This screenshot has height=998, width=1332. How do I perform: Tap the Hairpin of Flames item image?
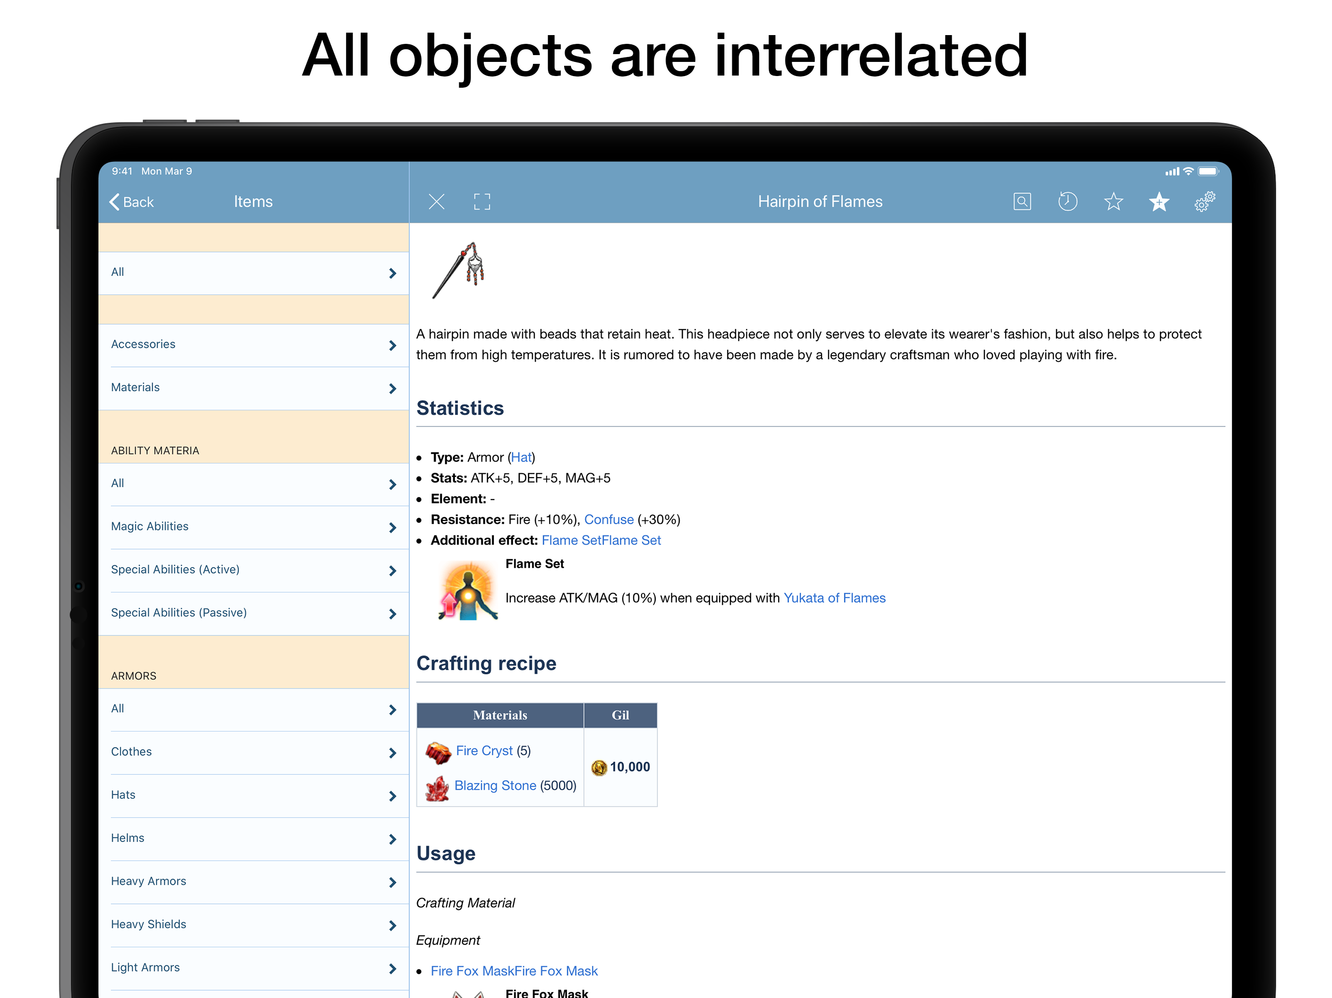tap(459, 270)
